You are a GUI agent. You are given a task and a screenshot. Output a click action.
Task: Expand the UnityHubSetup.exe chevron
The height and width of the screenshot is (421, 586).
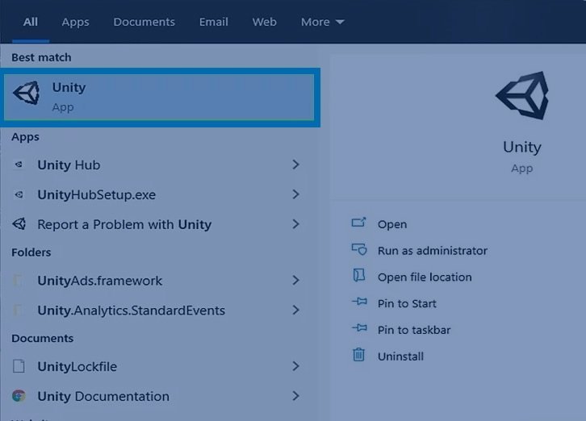tap(295, 194)
